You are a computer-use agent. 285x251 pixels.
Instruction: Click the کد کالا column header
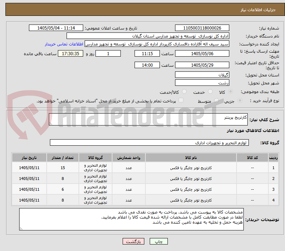pos(252,158)
